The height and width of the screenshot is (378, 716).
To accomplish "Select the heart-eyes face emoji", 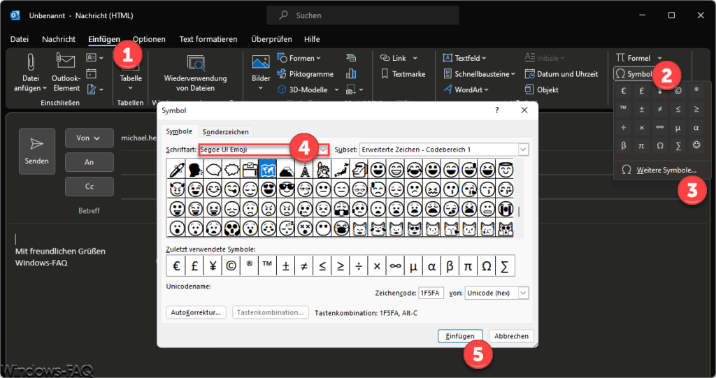I will pyautogui.click(x=268, y=189).
